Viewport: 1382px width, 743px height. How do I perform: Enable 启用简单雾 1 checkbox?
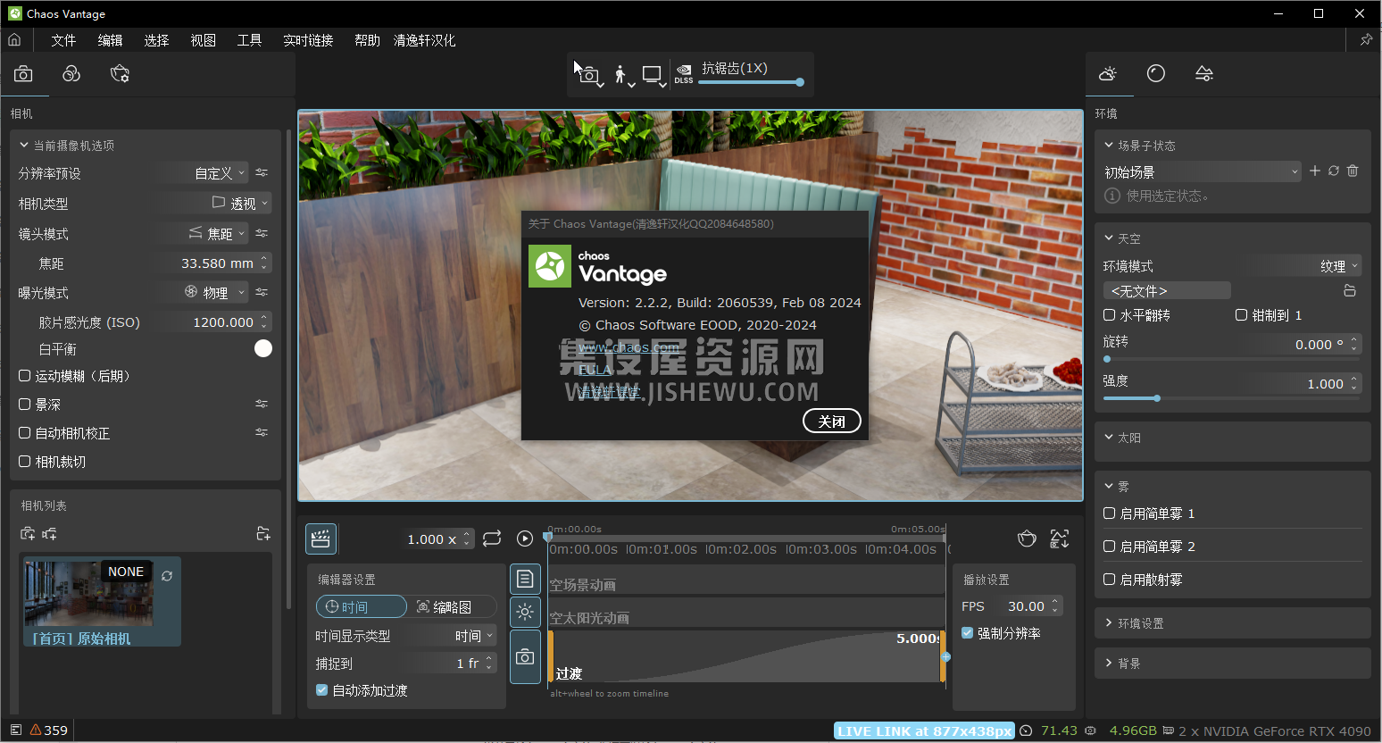pos(1110,513)
